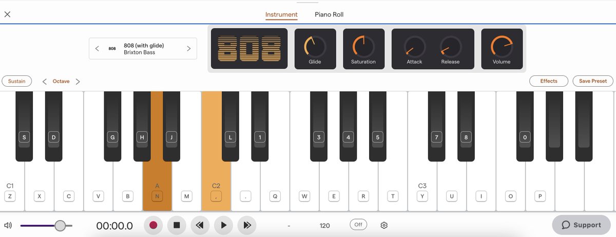Shift Octave down with left chevron

(x=45, y=81)
